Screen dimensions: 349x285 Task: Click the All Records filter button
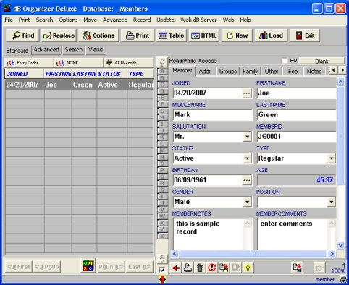click(128, 63)
